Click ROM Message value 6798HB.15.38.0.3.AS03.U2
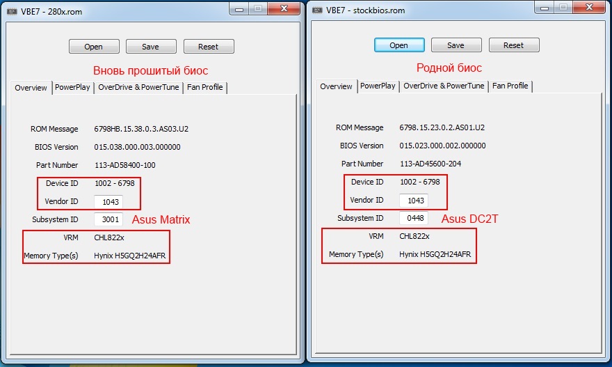The image size is (612, 367). tap(141, 129)
